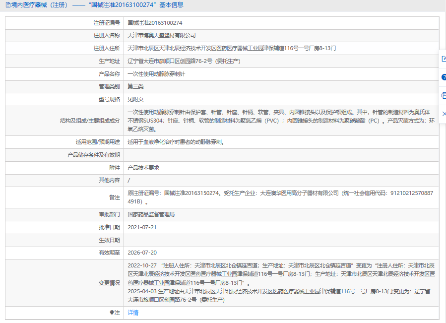Click the 2022-10-27 change record entry
446x323 pixels.
[142, 265]
